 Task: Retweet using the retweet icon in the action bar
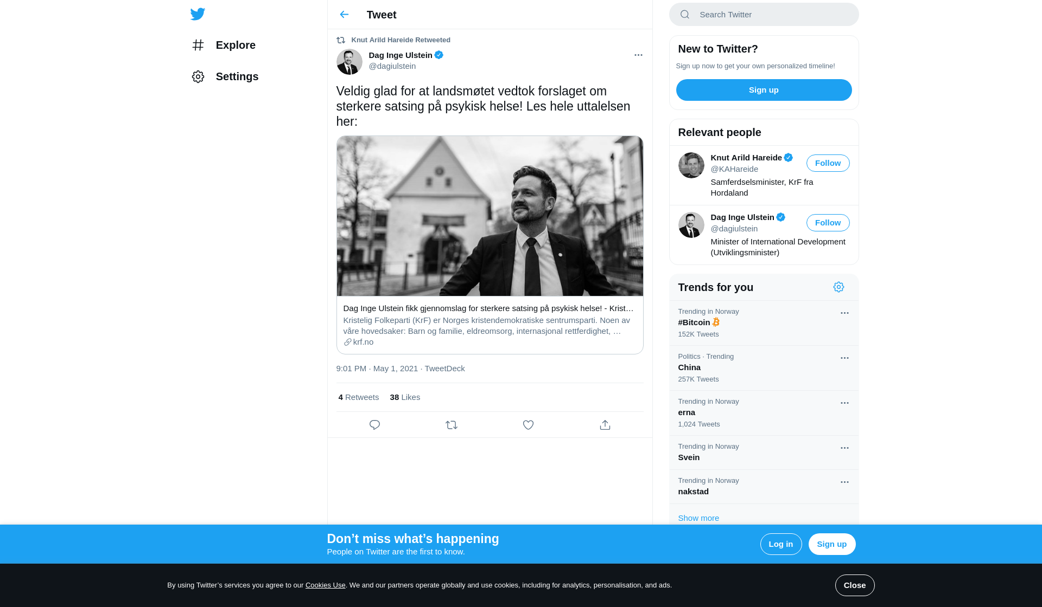coord(452,425)
